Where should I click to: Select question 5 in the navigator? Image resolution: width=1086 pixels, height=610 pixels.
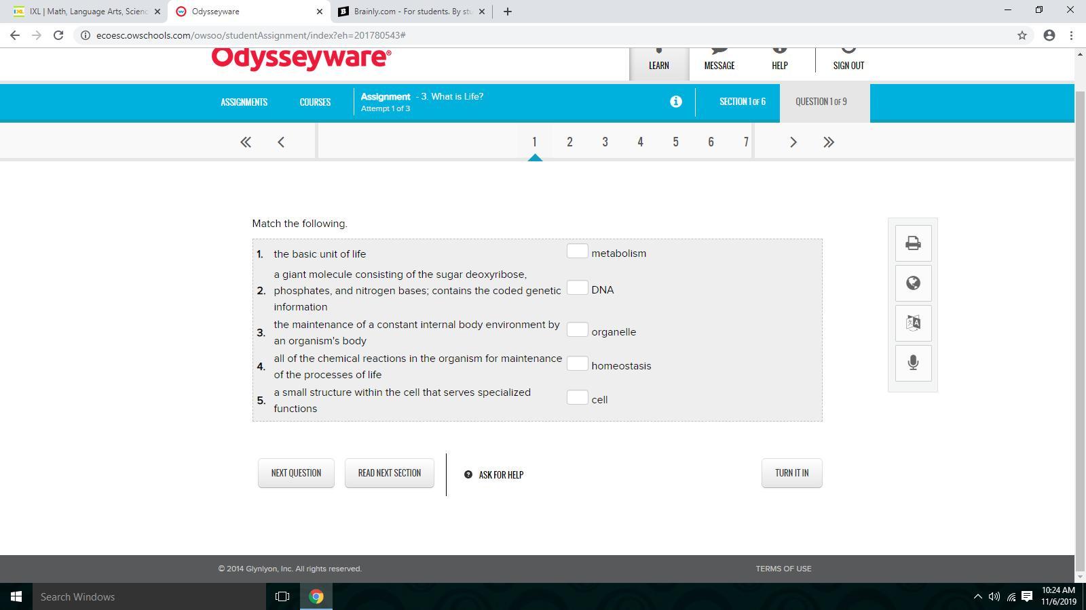click(675, 142)
